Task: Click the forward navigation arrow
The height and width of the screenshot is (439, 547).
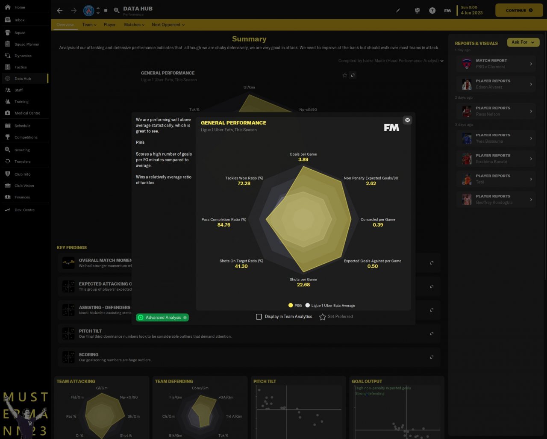Action: (74, 11)
